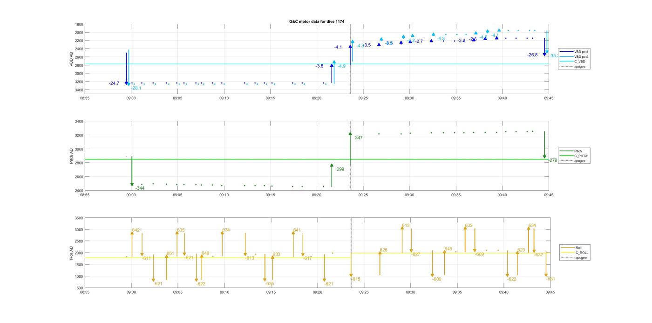The image size is (652, 323).
Task: Click the "09:45" tick below the VBD plot
Action: pos(549,98)
